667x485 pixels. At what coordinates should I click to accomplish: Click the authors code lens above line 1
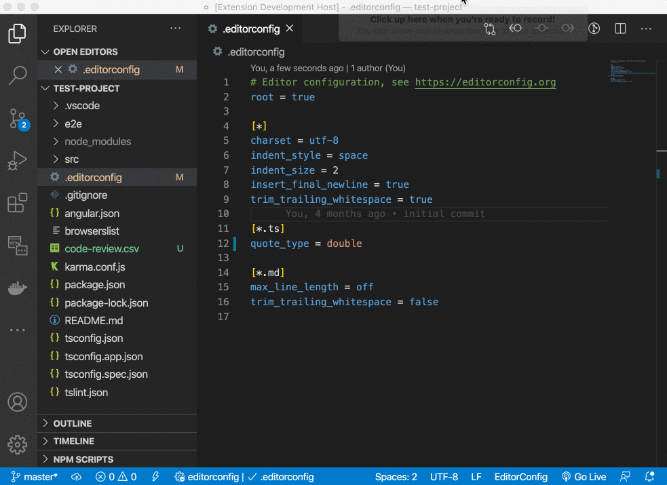click(328, 68)
